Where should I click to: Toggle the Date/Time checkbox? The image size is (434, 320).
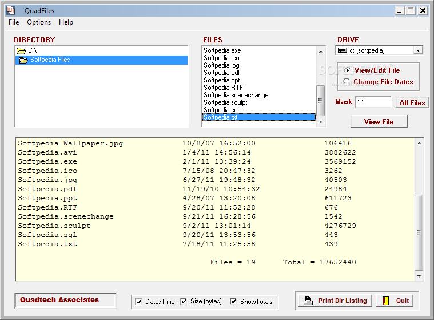[138, 302]
